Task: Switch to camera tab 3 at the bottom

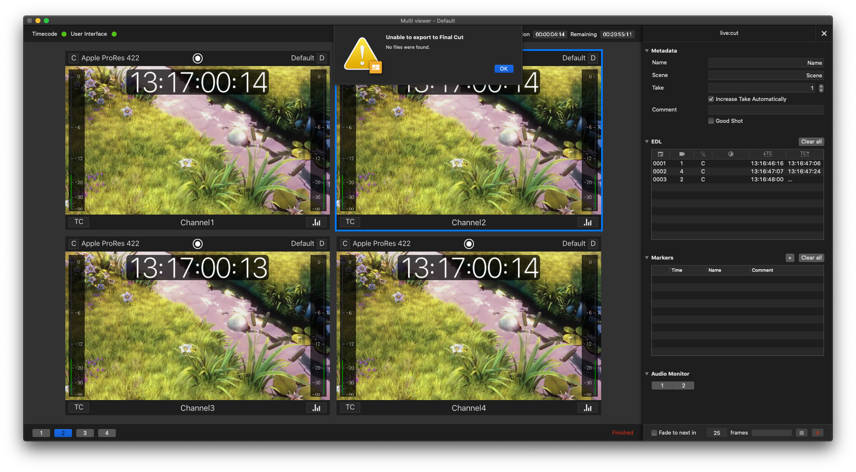Action: (85, 433)
